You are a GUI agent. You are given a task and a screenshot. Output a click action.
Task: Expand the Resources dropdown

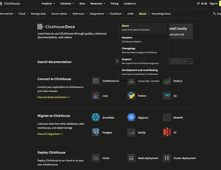pyautogui.click(x=98, y=4)
